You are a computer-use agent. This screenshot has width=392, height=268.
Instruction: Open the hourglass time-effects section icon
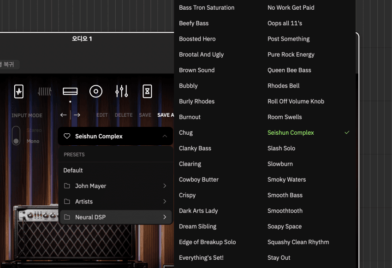[147, 91]
